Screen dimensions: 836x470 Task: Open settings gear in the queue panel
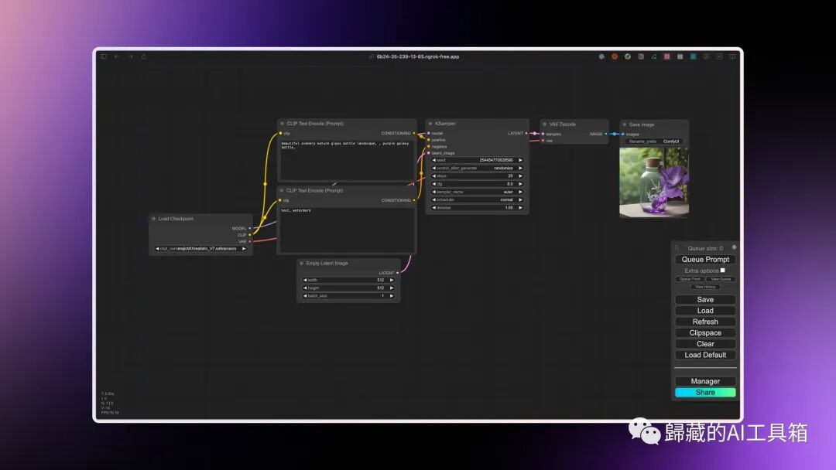pos(734,247)
